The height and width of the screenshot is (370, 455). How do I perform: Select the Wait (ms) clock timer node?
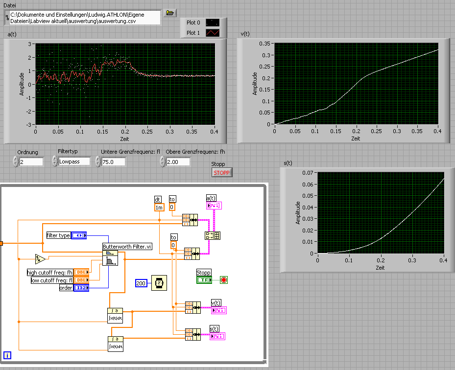pyautogui.click(x=158, y=283)
